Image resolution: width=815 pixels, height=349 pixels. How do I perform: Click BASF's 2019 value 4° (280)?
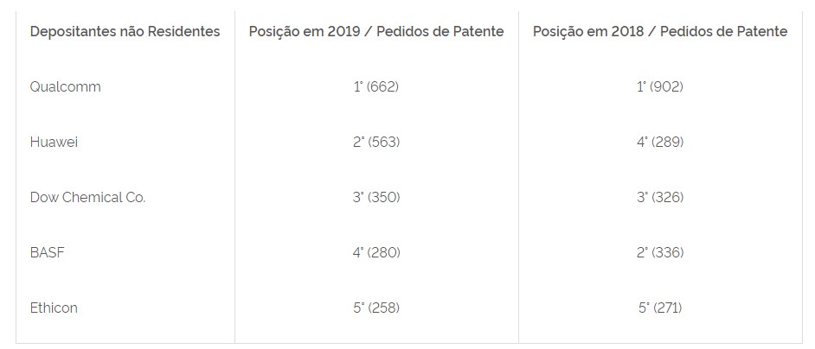[376, 252]
